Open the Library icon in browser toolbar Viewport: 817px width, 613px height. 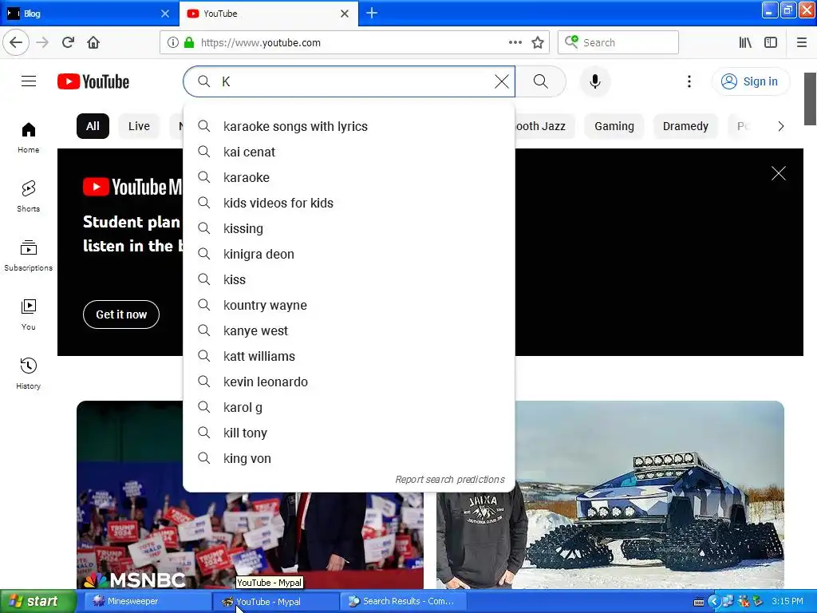[x=746, y=42]
